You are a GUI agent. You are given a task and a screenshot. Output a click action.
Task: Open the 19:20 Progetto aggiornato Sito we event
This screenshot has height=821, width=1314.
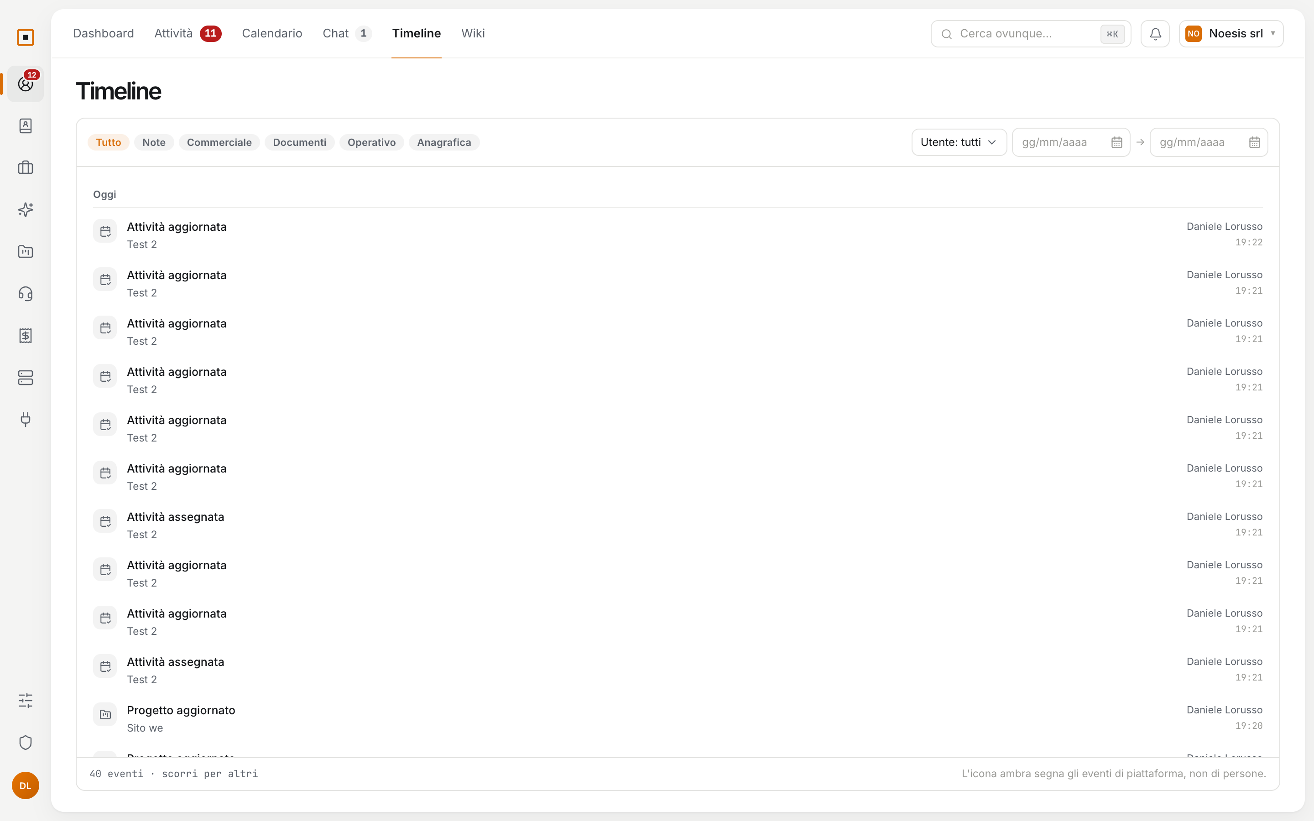pyautogui.click(x=678, y=718)
